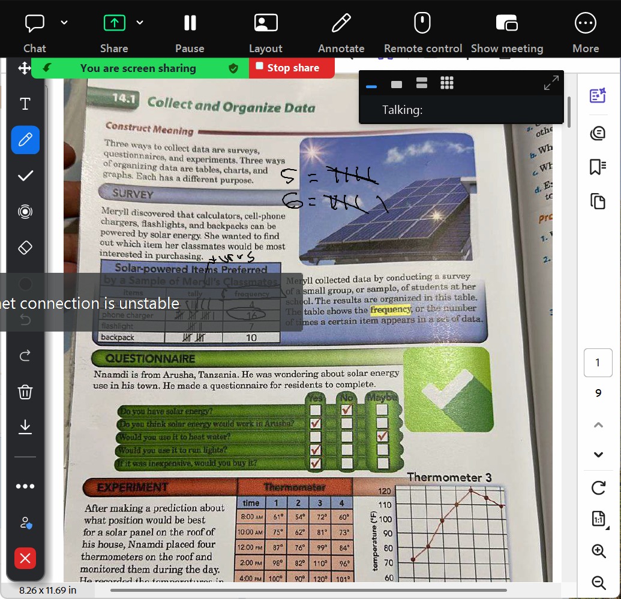
Task: Open the Annotate tool
Action: pyautogui.click(x=341, y=32)
